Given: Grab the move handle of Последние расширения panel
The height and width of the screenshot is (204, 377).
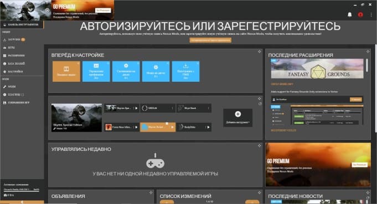Looking at the screenshot, I should click(368, 51).
